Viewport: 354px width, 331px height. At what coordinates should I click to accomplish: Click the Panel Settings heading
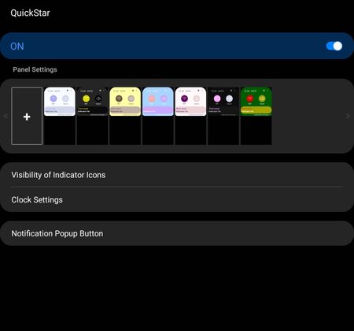click(x=35, y=69)
